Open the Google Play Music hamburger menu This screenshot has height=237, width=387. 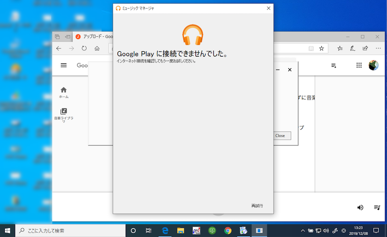click(x=63, y=65)
